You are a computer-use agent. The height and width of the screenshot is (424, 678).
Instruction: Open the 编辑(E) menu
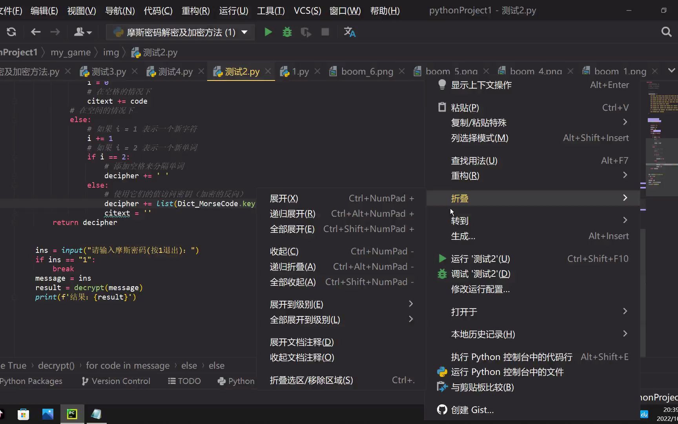[44, 11]
